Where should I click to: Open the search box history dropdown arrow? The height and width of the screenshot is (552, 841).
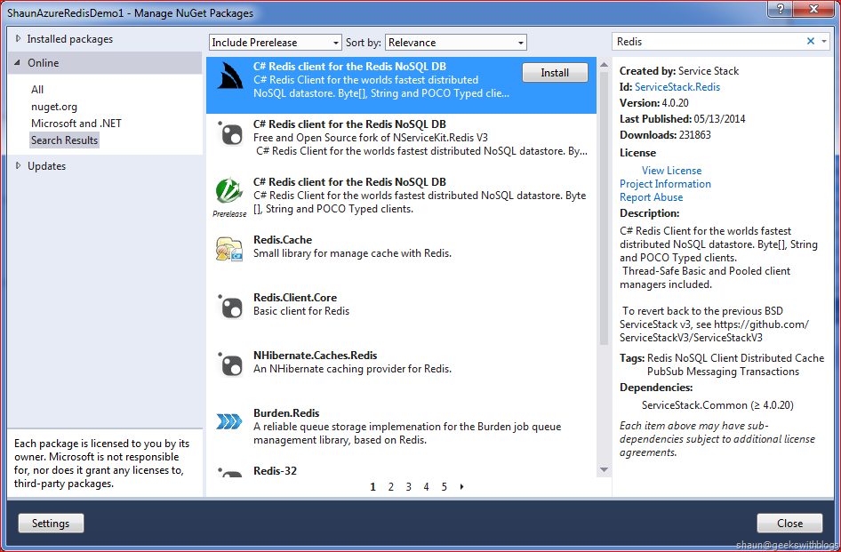pos(824,41)
